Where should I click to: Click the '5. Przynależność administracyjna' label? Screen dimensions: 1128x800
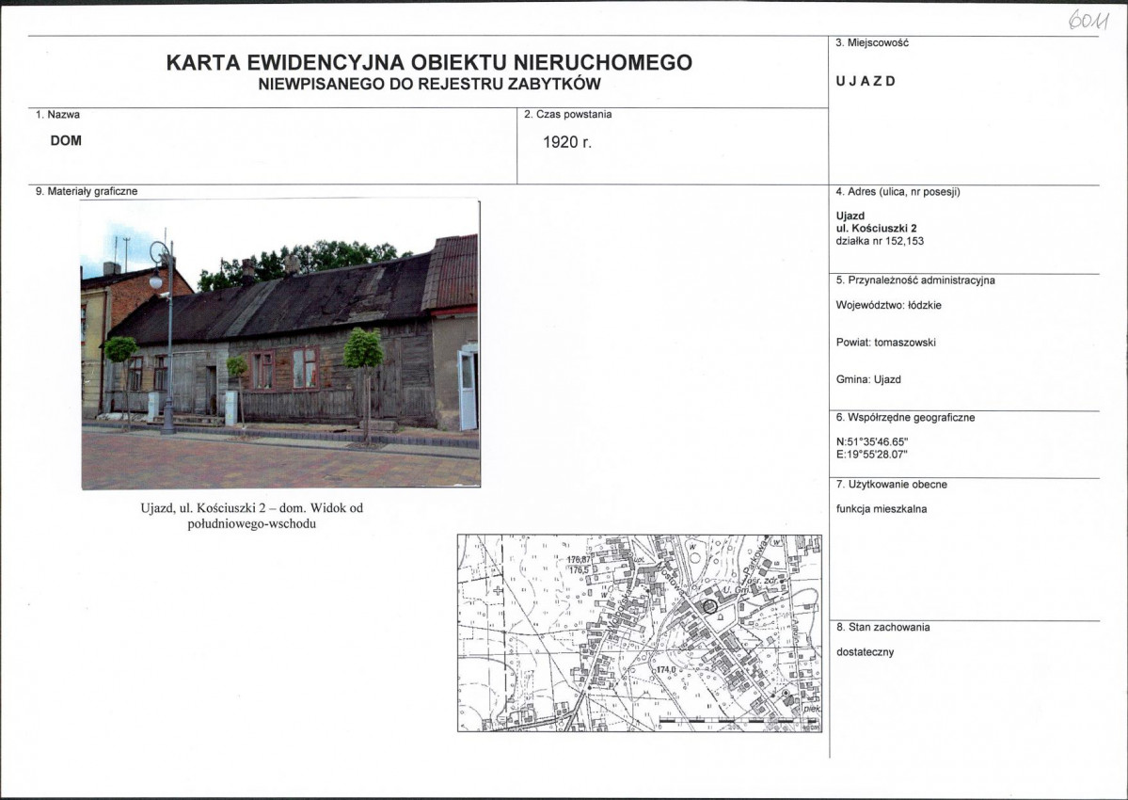915,280
